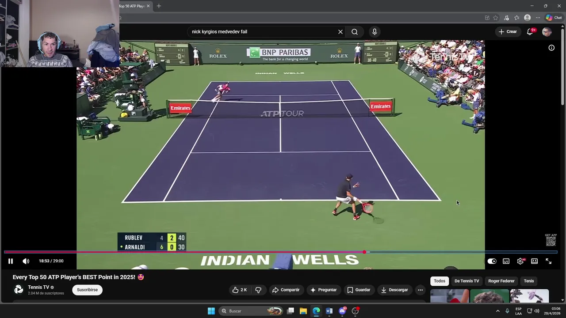
Task: Open the YouTube account avatar menu
Action: coord(547,32)
